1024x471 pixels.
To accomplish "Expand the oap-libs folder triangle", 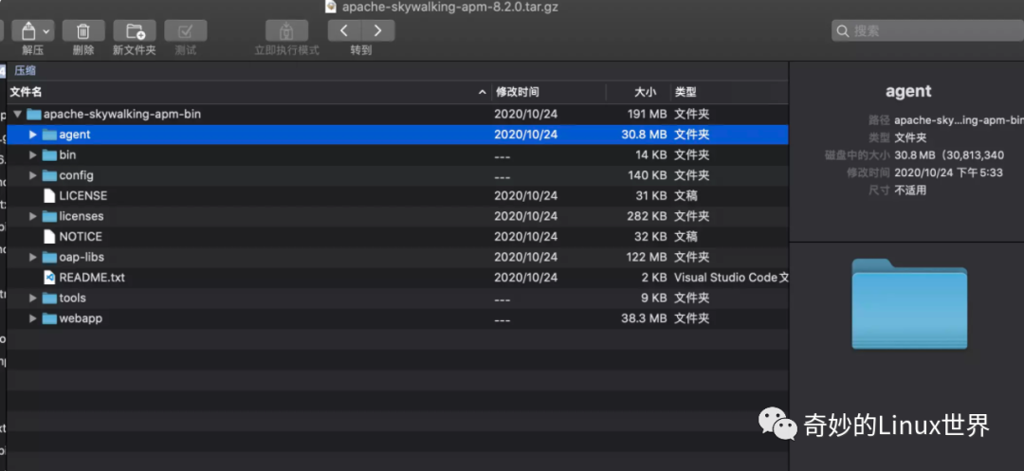I will point(32,257).
